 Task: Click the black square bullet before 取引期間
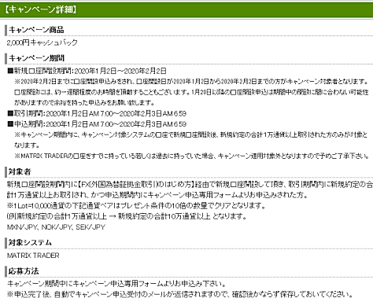[10, 113]
